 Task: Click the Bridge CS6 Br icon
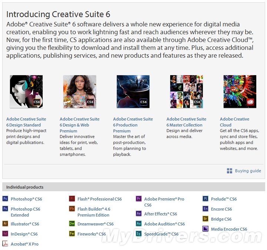(x=205, y=219)
